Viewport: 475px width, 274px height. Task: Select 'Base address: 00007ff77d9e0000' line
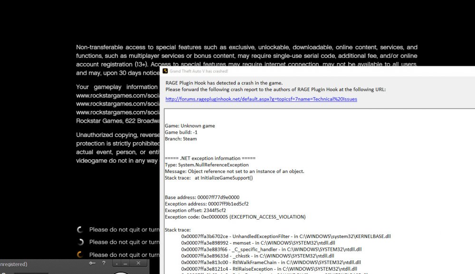tap(202, 197)
